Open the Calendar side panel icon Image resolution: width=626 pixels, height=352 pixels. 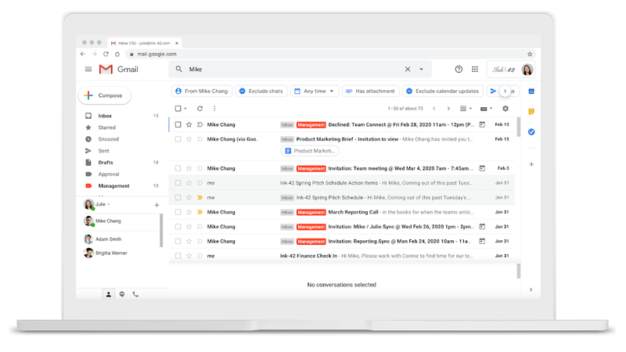pos(531,92)
